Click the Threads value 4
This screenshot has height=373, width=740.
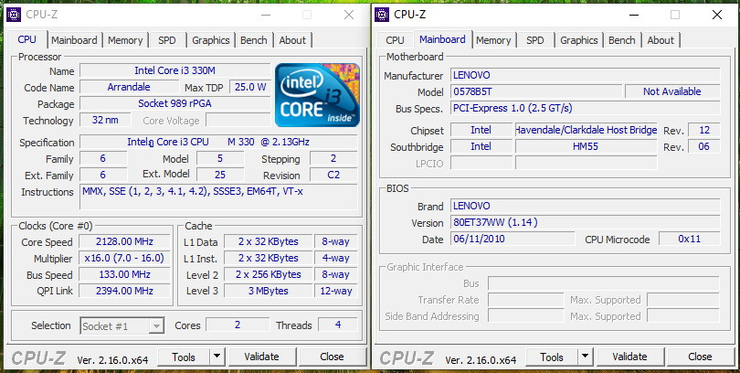[x=338, y=325]
